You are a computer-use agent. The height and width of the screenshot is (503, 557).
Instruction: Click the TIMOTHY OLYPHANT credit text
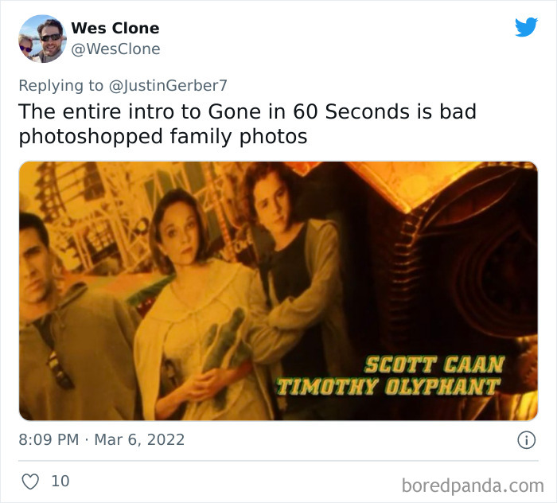(388, 387)
